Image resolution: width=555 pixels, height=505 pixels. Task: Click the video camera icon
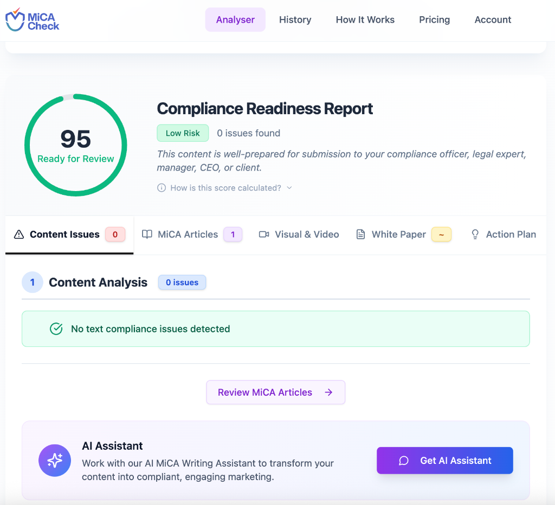[264, 234]
